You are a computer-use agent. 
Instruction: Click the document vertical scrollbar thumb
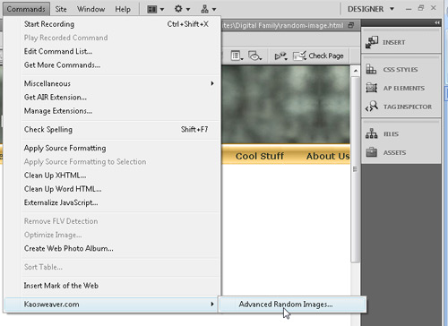point(355,169)
